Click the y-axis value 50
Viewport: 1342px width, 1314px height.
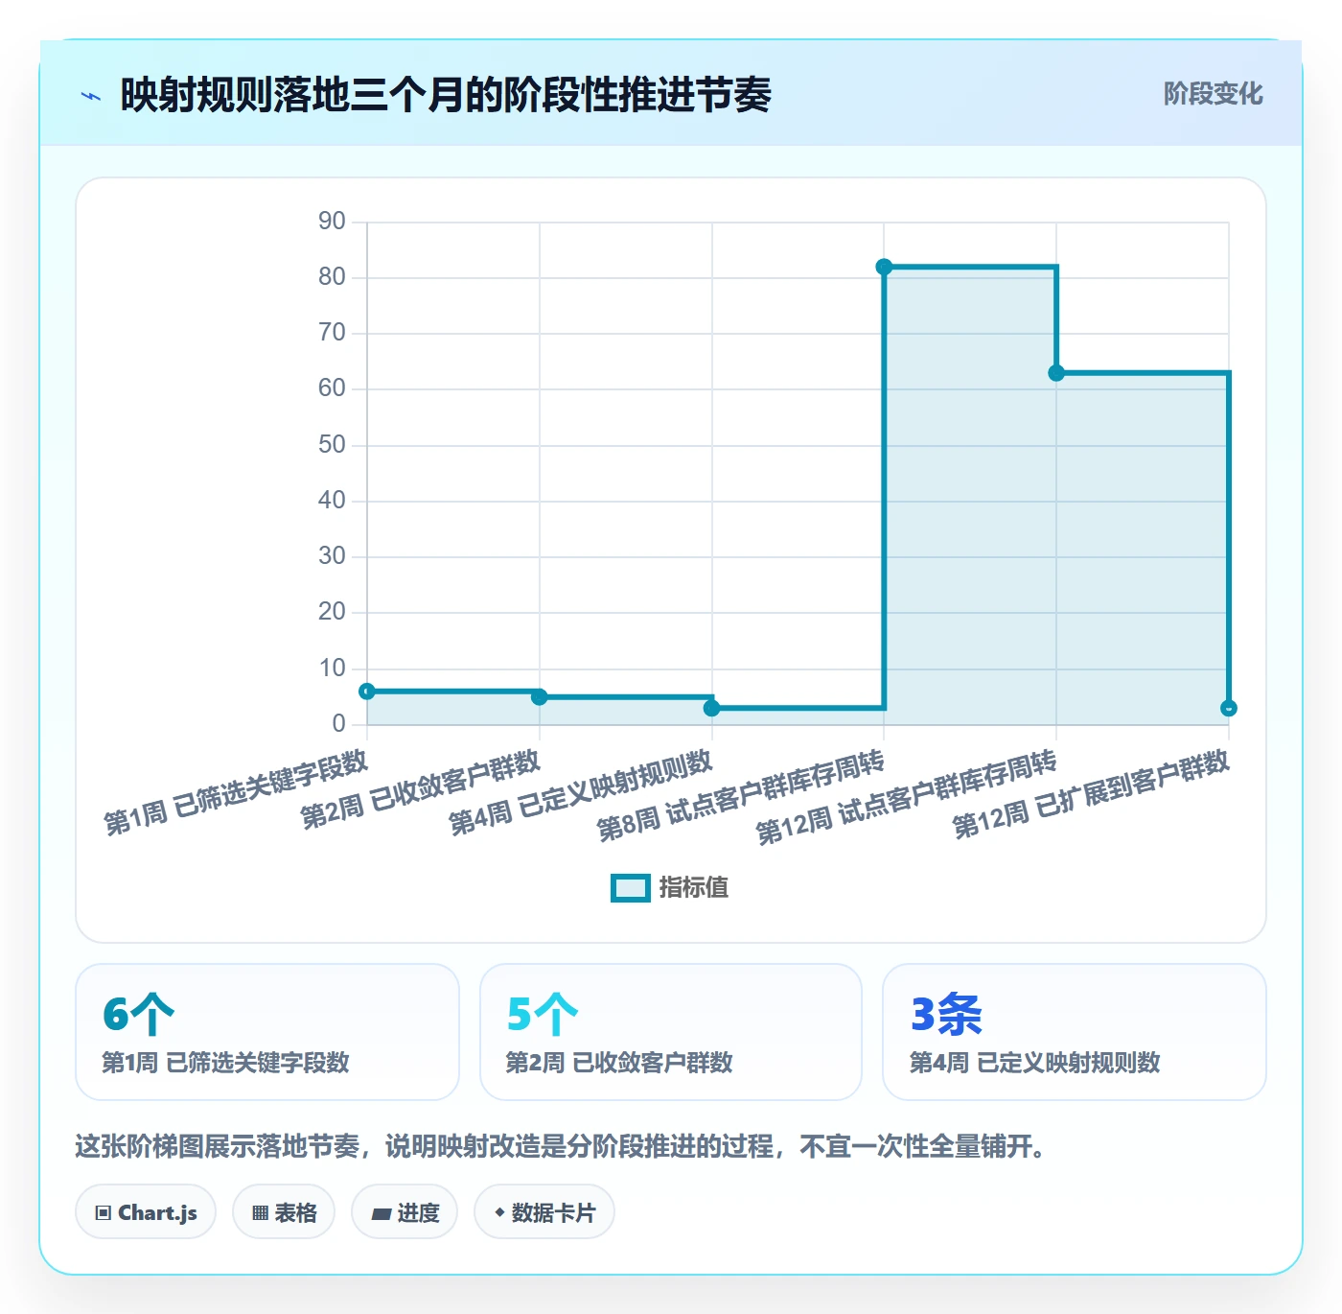(x=332, y=445)
